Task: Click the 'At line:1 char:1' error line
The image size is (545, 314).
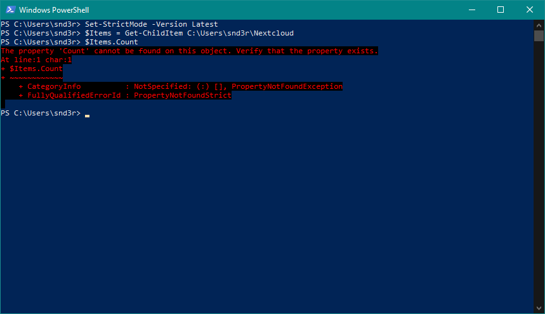Action: click(36, 60)
